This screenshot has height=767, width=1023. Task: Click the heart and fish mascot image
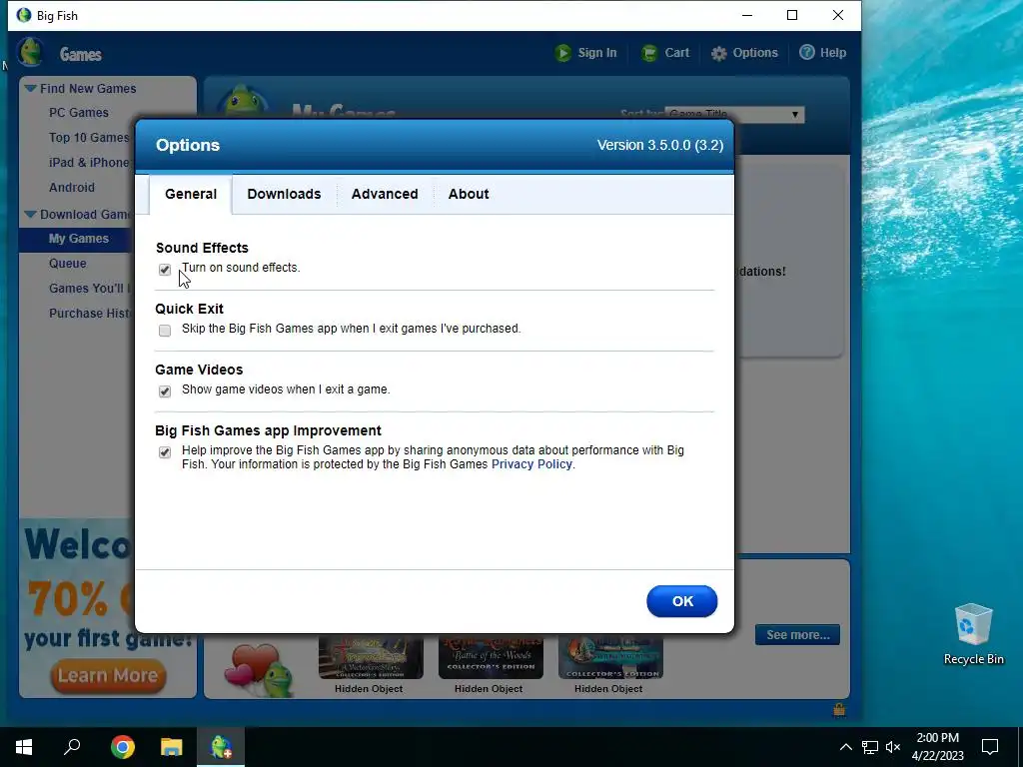259,670
